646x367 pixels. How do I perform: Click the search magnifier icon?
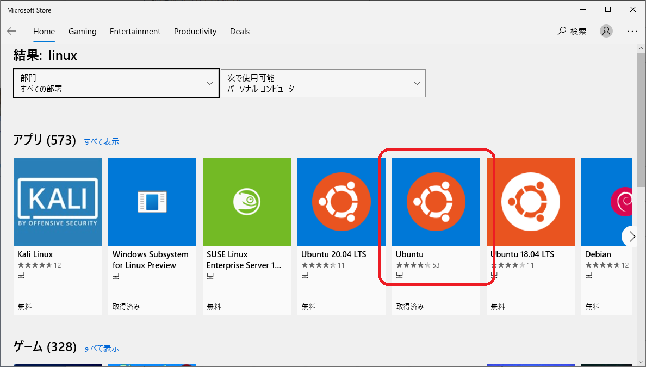click(x=562, y=32)
